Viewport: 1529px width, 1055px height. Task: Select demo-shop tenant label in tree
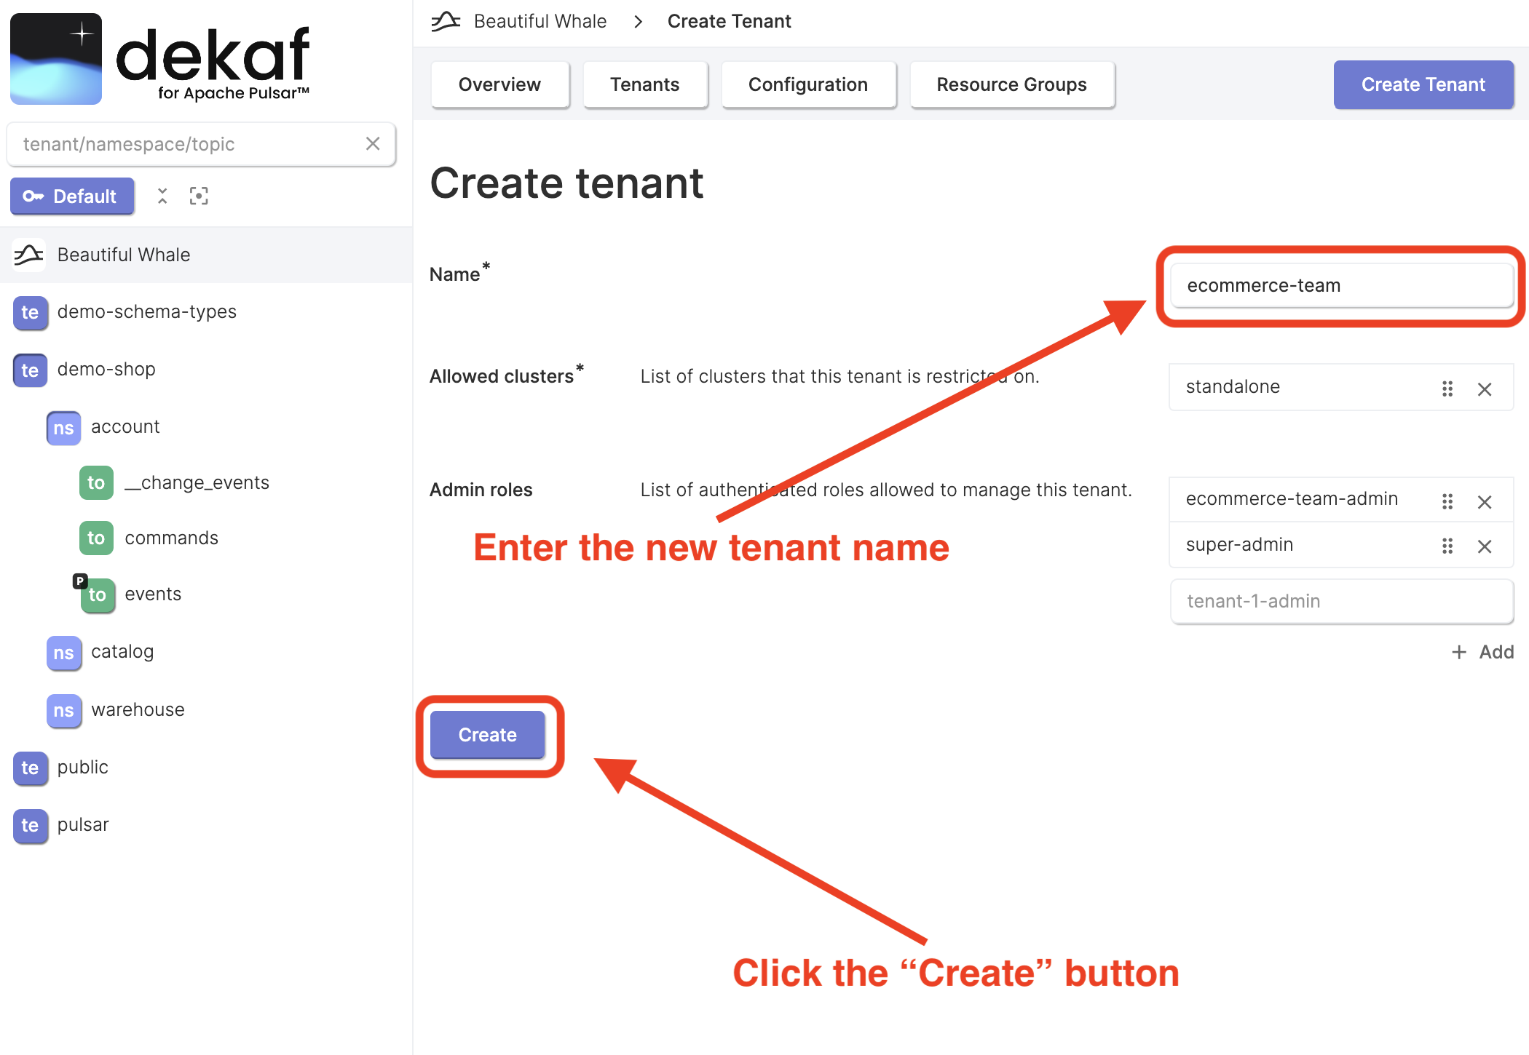coord(106,370)
